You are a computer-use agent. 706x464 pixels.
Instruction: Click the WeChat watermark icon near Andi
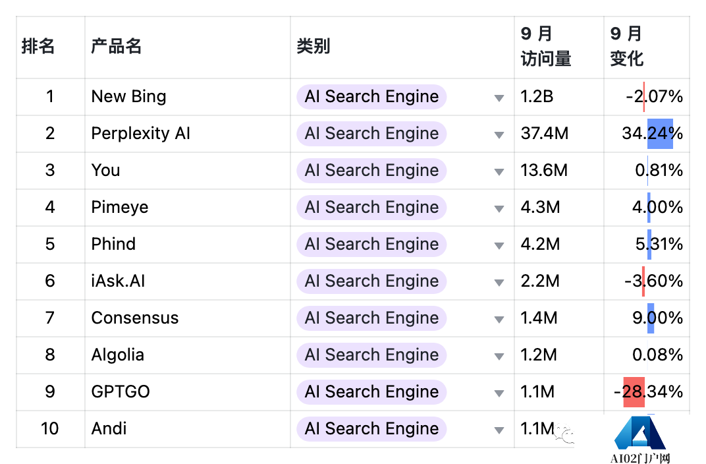coord(564,434)
